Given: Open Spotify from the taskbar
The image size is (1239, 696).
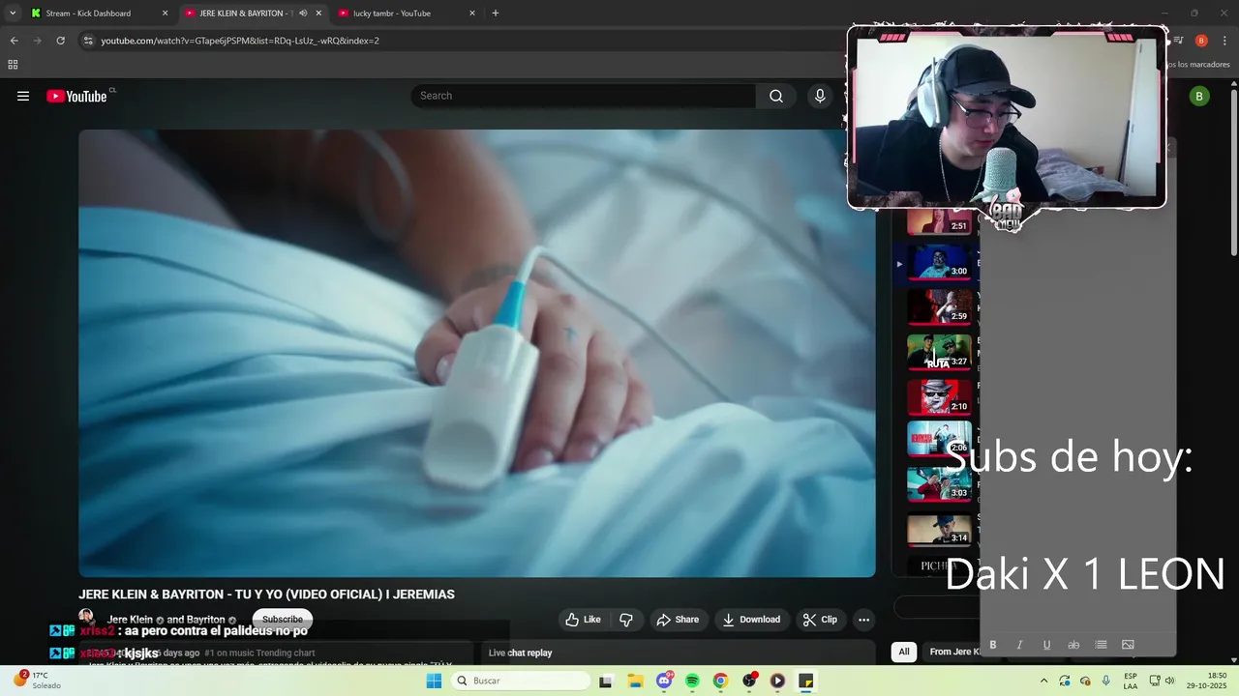Looking at the screenshot, I should pyautogui.click(x=692, y=681).
